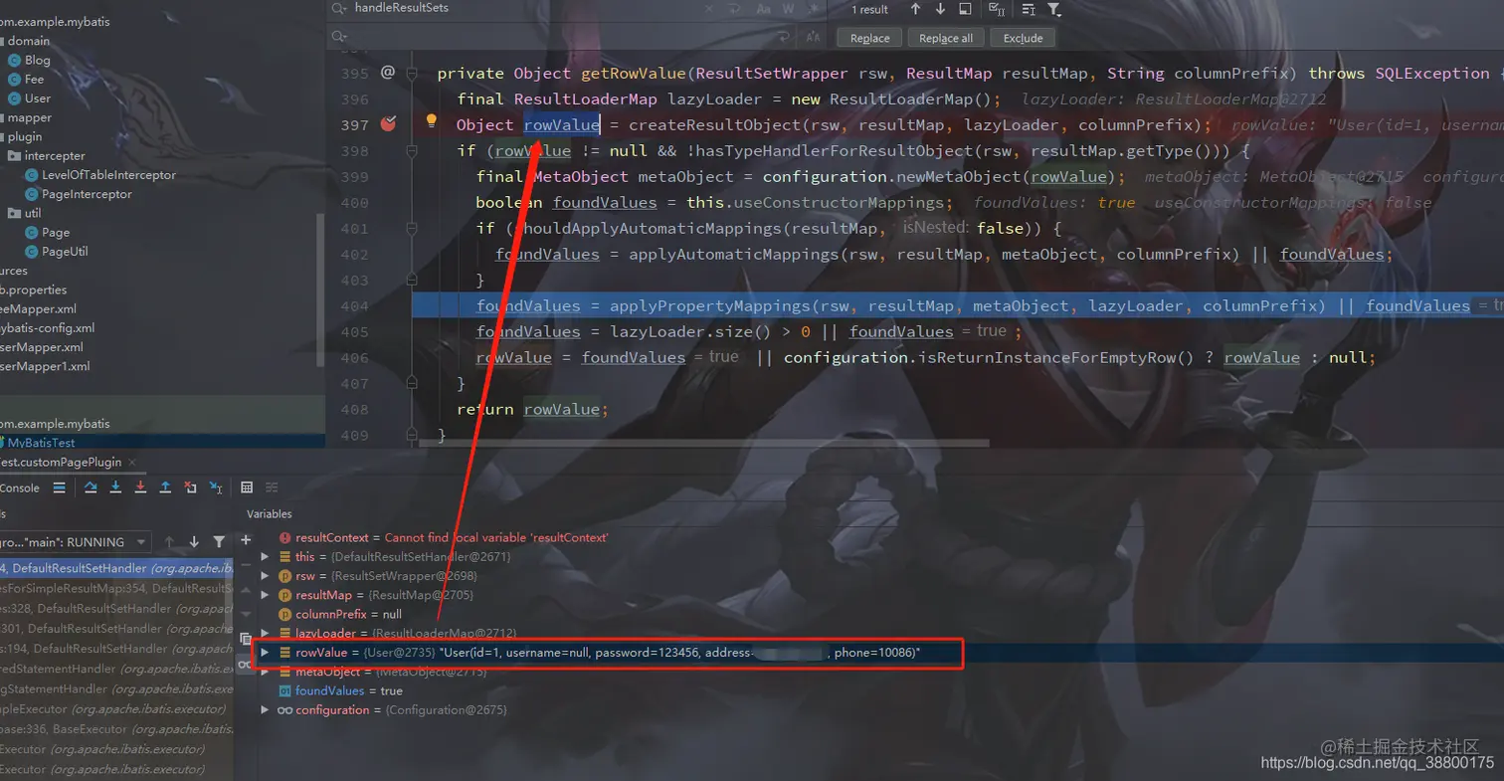Click the lightbulb intention icon on line 397
The image size is (1504, 781).
tap(432, 121)
